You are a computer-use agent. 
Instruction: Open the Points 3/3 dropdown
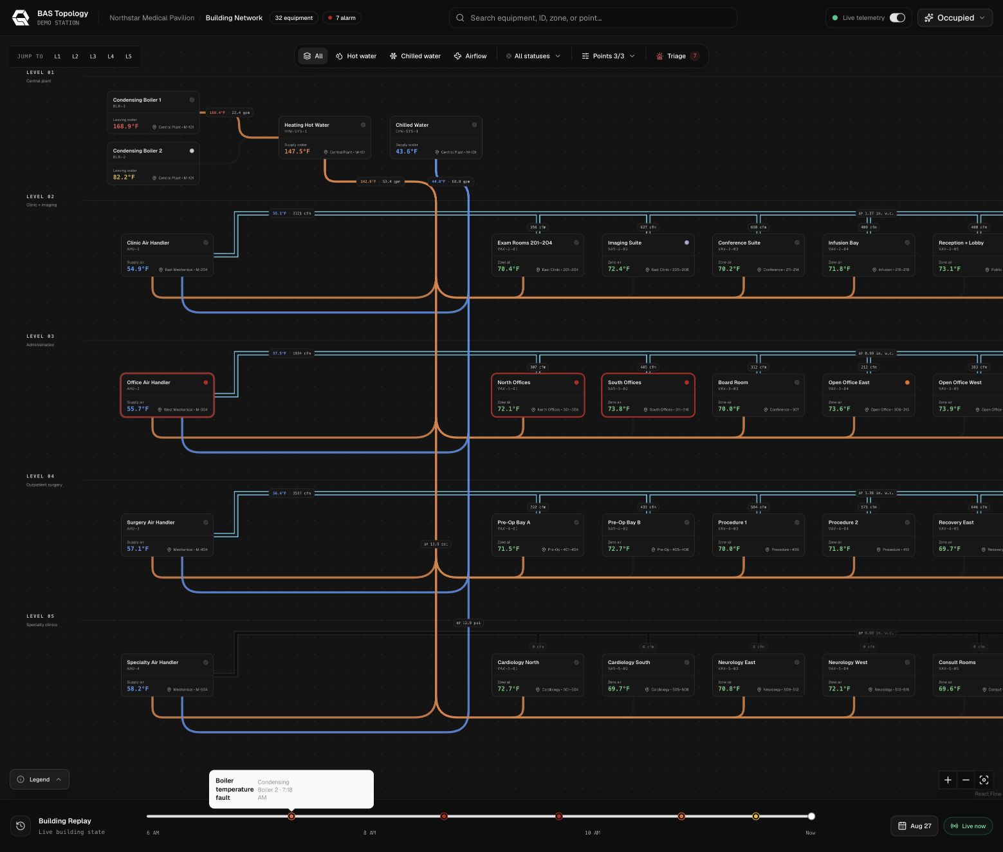click(x=608, y=56)
